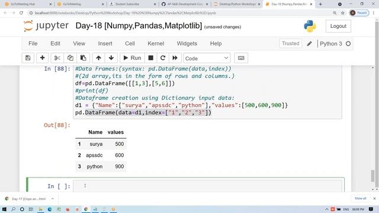Click the Python logo icon
379x213 pixels.
point(310,26)
